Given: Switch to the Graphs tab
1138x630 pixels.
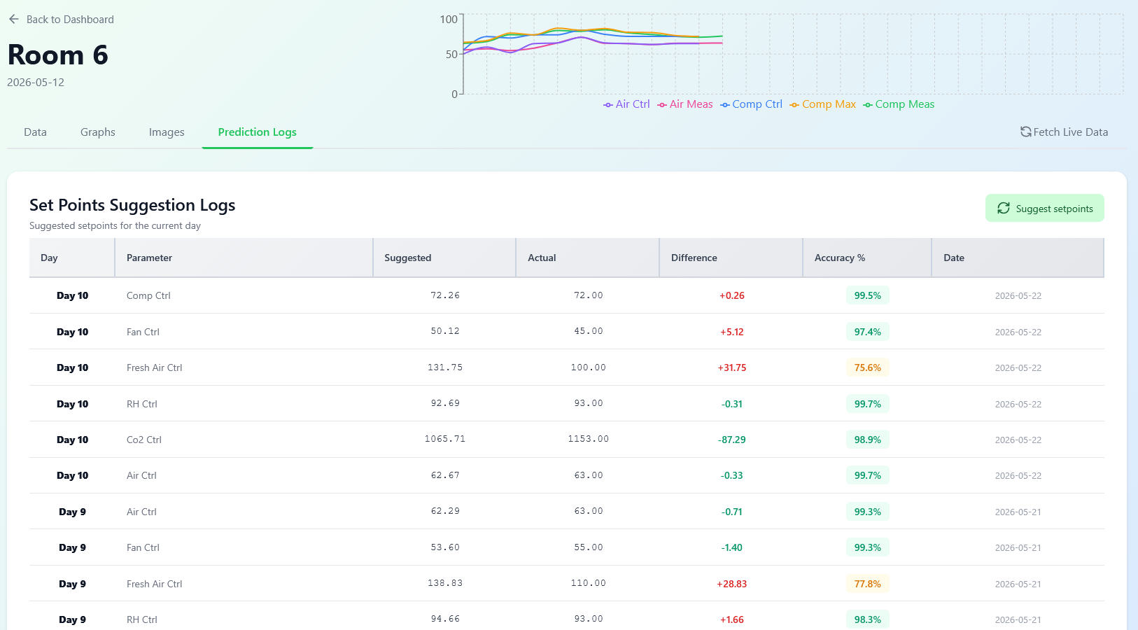Looking at the screenshot, I should [x=98, y=132].
